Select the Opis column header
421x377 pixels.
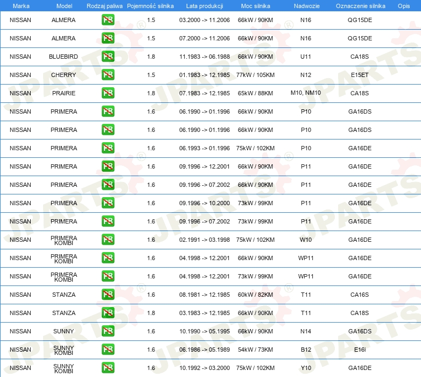pyautogui.click(x=404, y=6)
